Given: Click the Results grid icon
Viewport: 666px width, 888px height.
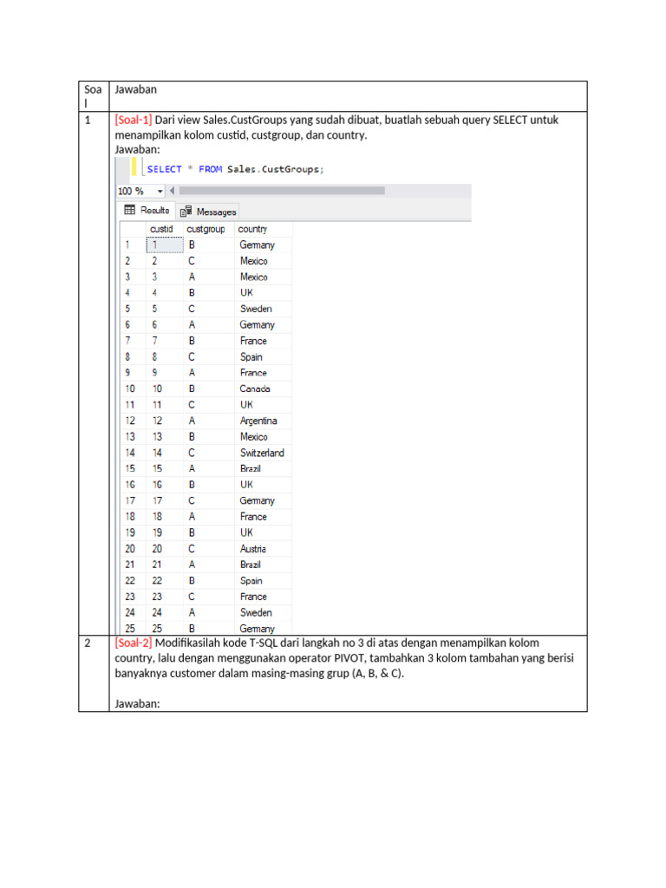Looking at the screenshot, I should pos(130,210).
